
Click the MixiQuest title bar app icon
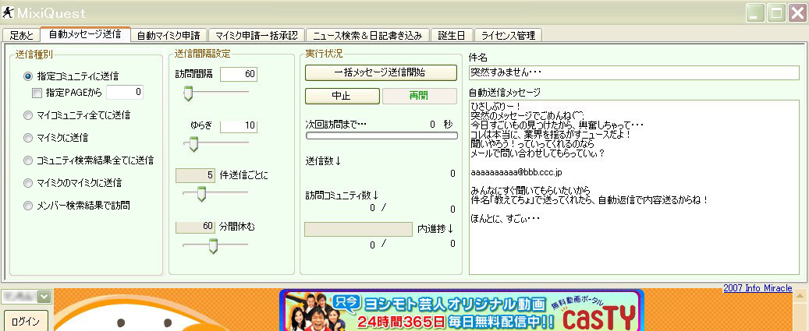[8, 12]
